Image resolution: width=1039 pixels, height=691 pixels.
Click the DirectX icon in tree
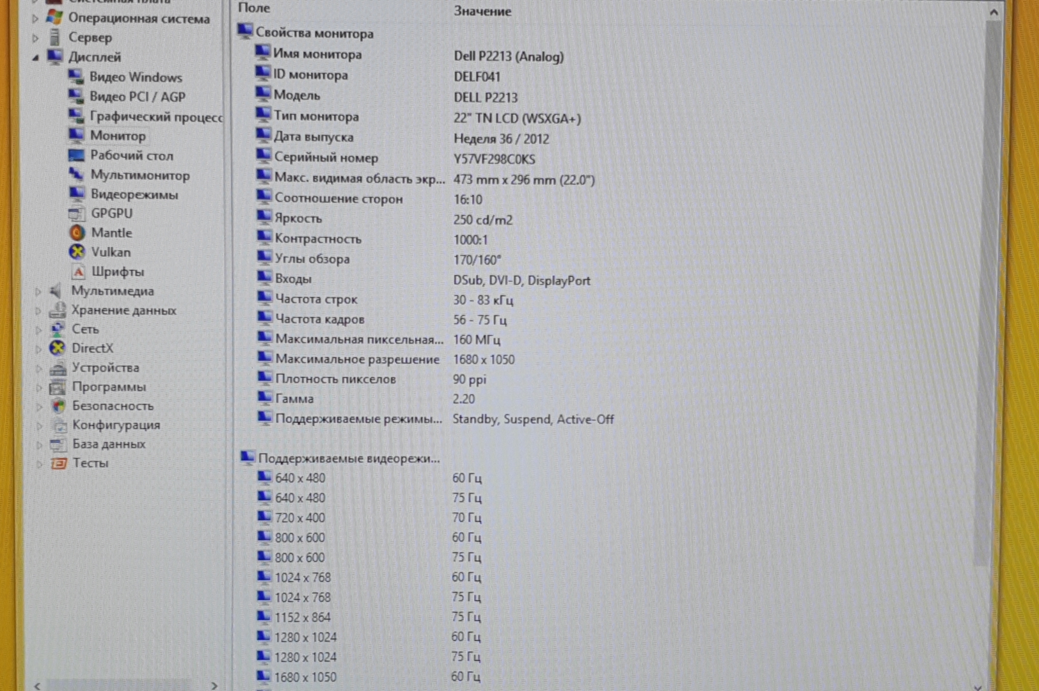(x=58, y=348)
